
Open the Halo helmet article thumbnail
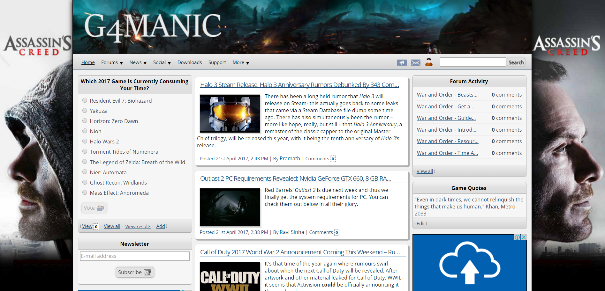tap(230, 113)
